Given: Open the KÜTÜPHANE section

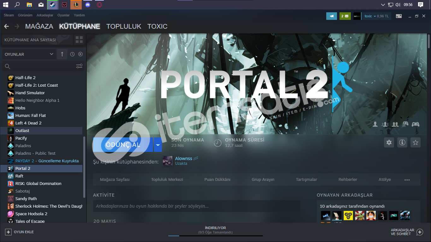Looking at the screenshot, I should [x=80, y=26].
